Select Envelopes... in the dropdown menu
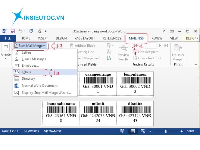This screenshot has height=150, width=200. click(30, 65)
